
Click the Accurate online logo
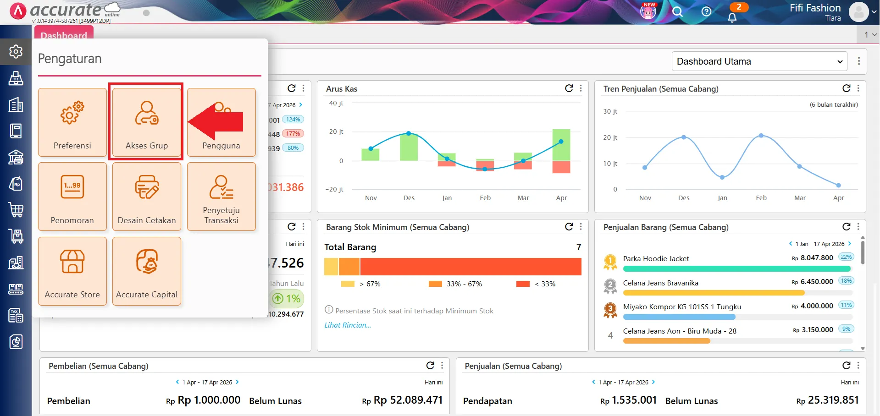[65, 11]
